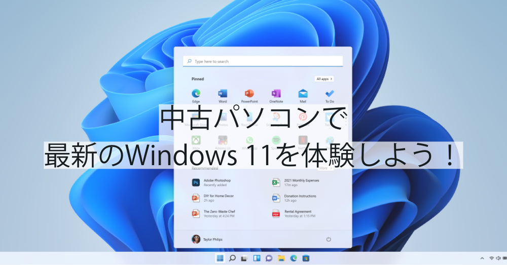507x265 pixels.
Task: Click the taskbar Search magnifier icon
Action: point(232,258)
